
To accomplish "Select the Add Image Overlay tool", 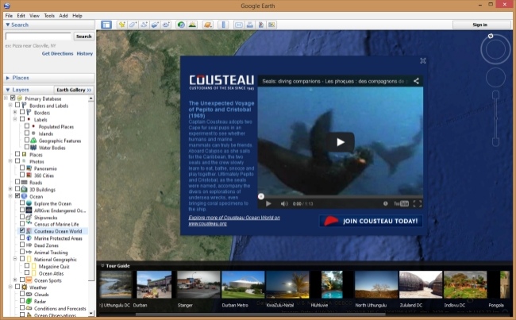I will pos(155,25).
